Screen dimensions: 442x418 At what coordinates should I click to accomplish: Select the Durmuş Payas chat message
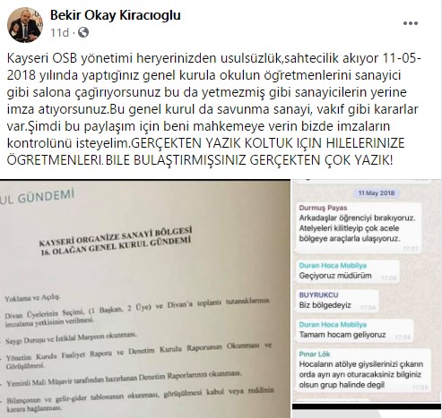359,227
